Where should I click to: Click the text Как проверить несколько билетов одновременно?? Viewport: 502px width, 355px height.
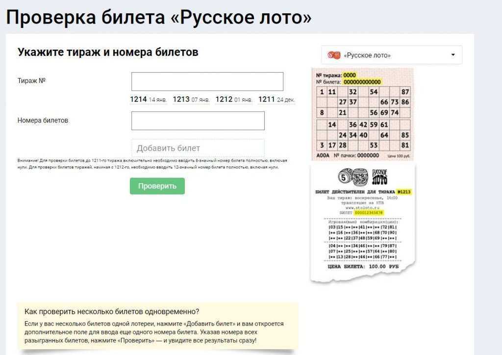[112, 311]
